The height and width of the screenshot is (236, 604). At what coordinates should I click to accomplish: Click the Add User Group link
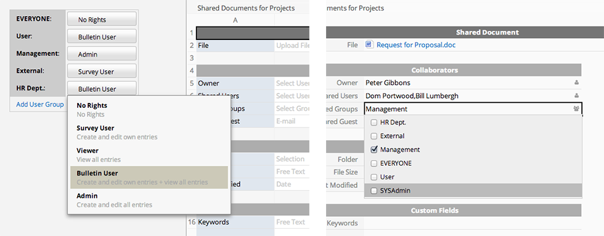39,104
